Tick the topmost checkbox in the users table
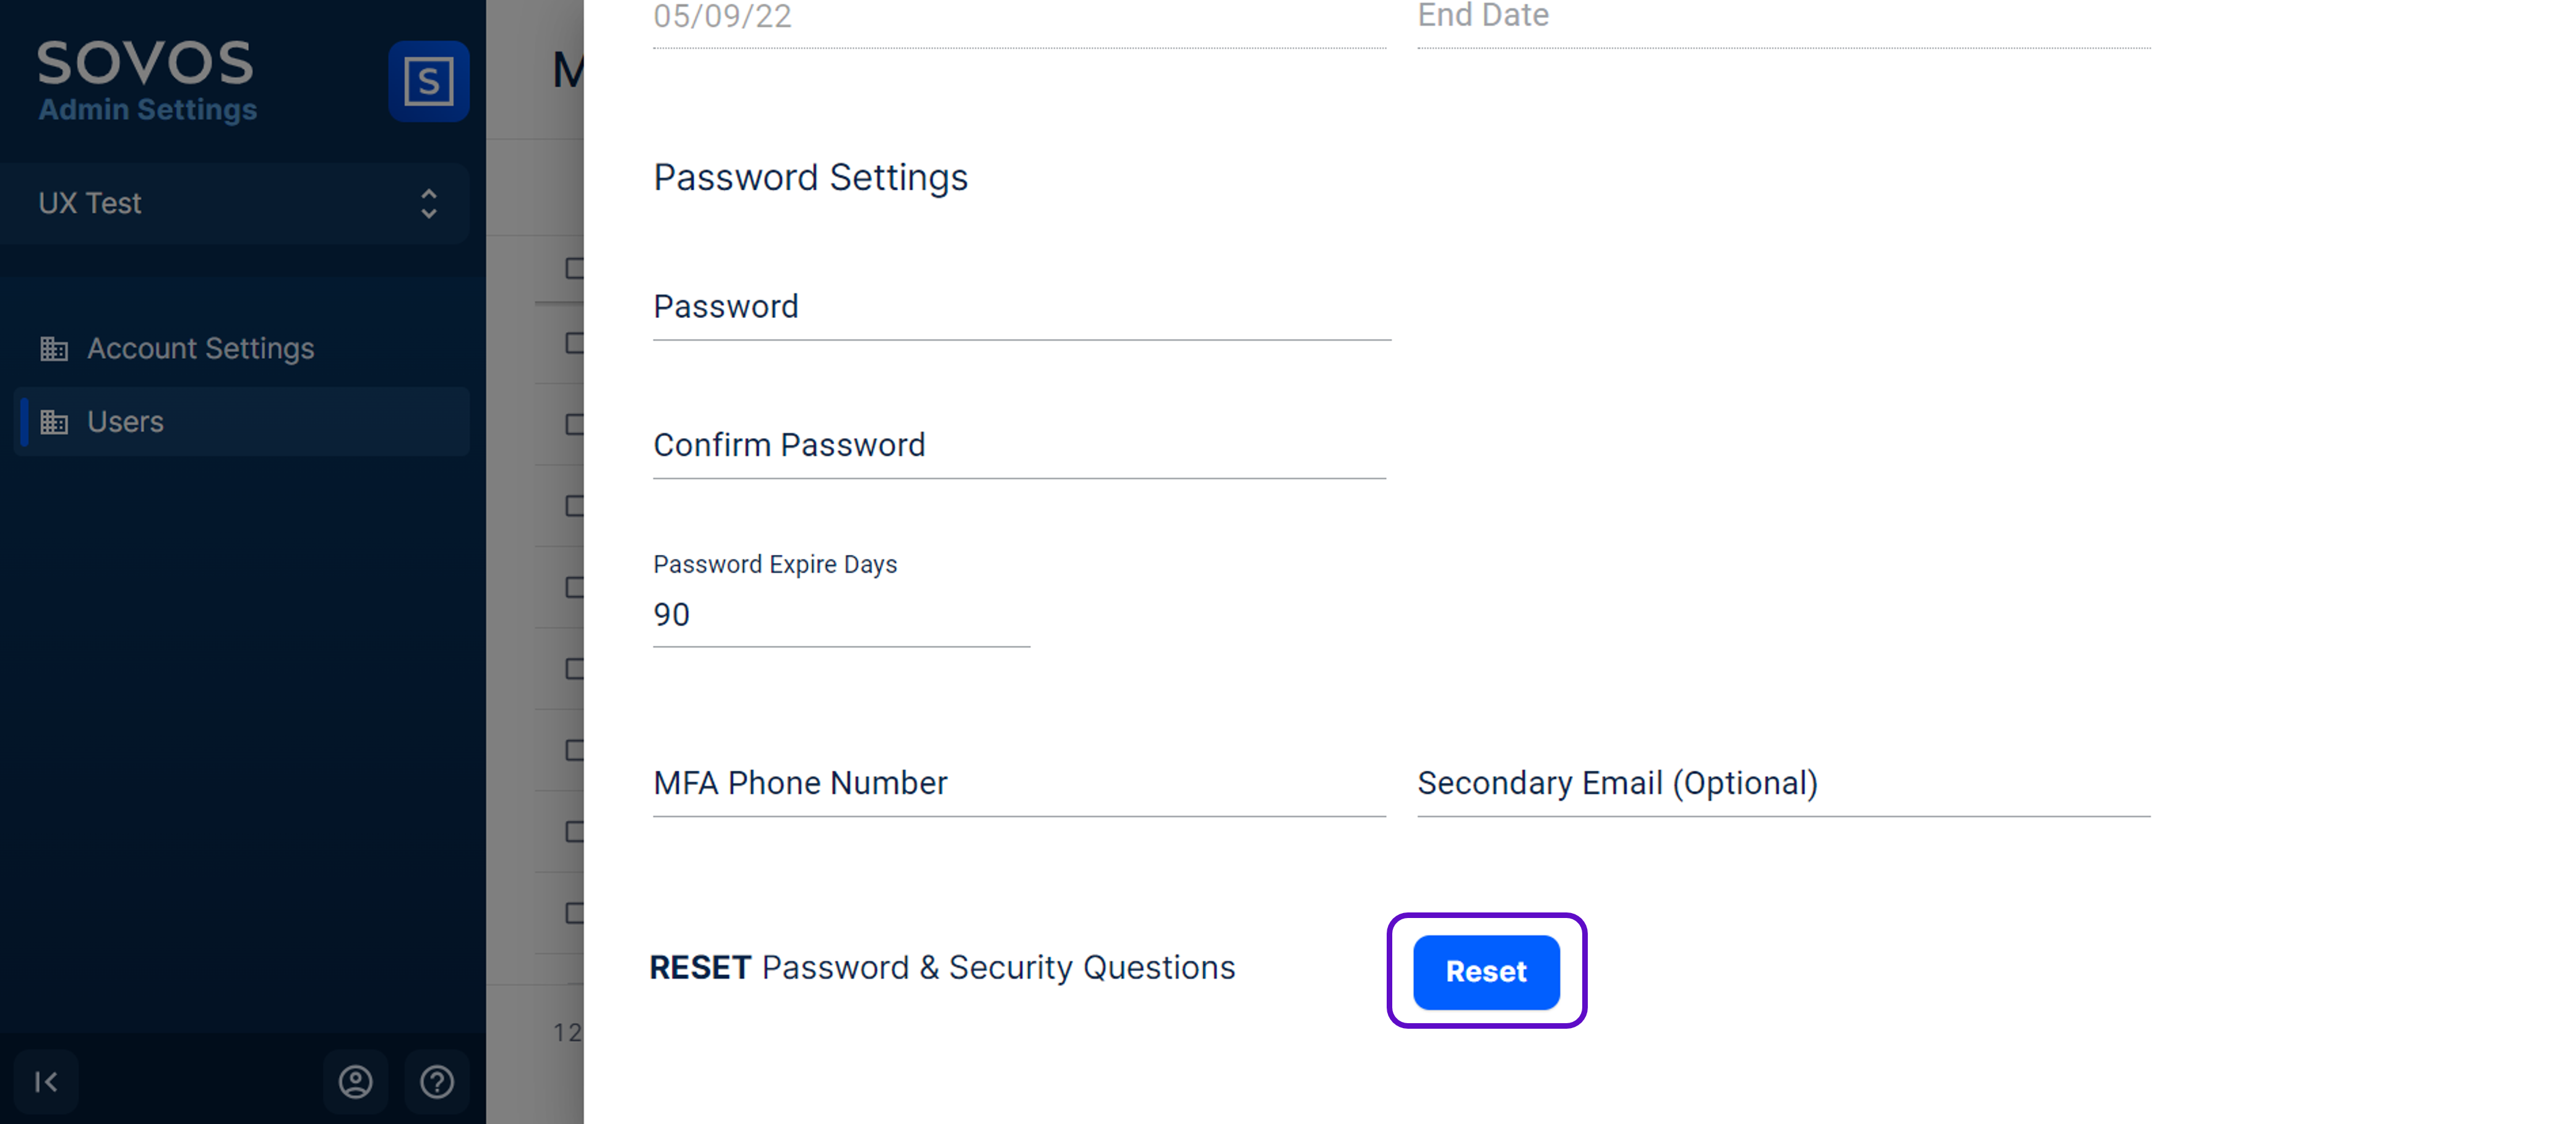Viewport: 2576px width, 1124px height. tap(574, 268)
